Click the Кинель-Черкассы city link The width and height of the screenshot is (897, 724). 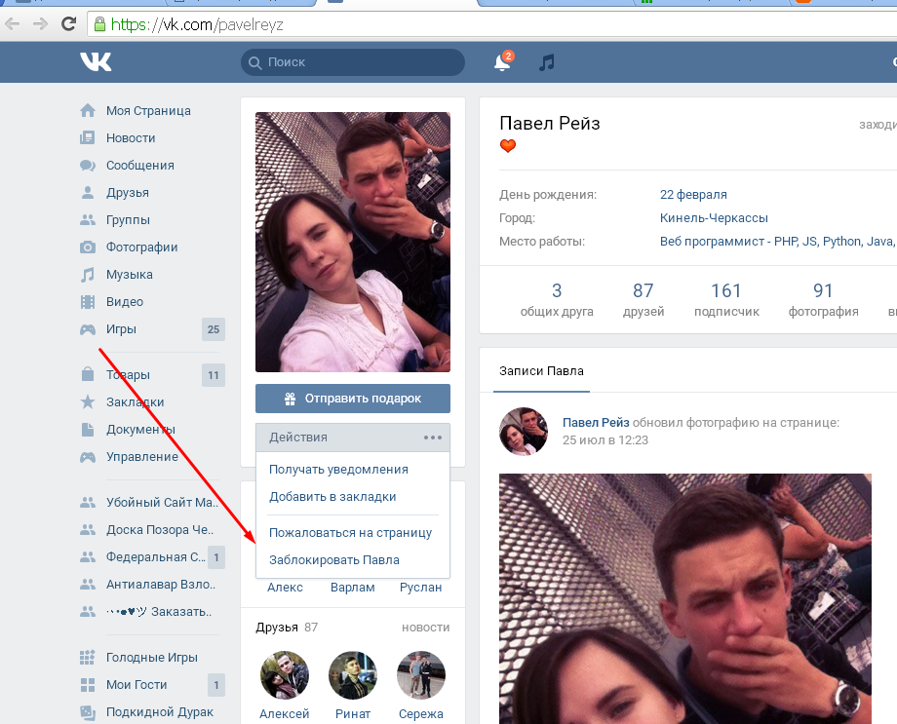point(714,218)
